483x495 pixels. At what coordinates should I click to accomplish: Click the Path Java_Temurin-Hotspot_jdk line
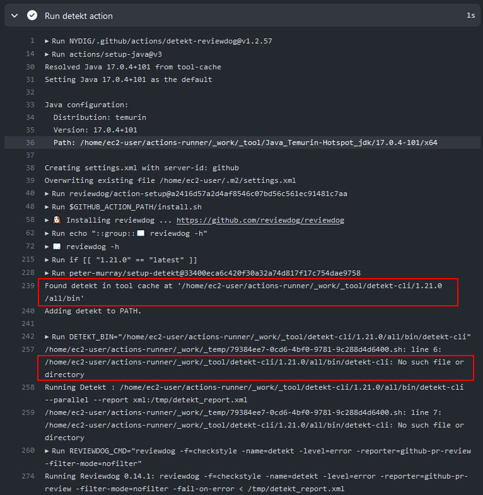pos(245,143)
